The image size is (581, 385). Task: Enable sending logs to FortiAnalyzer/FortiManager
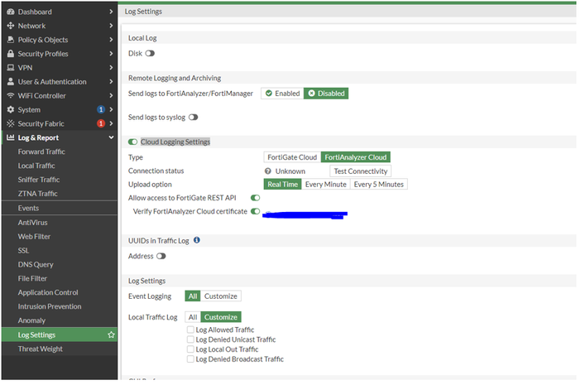click(x=282, y=94)
